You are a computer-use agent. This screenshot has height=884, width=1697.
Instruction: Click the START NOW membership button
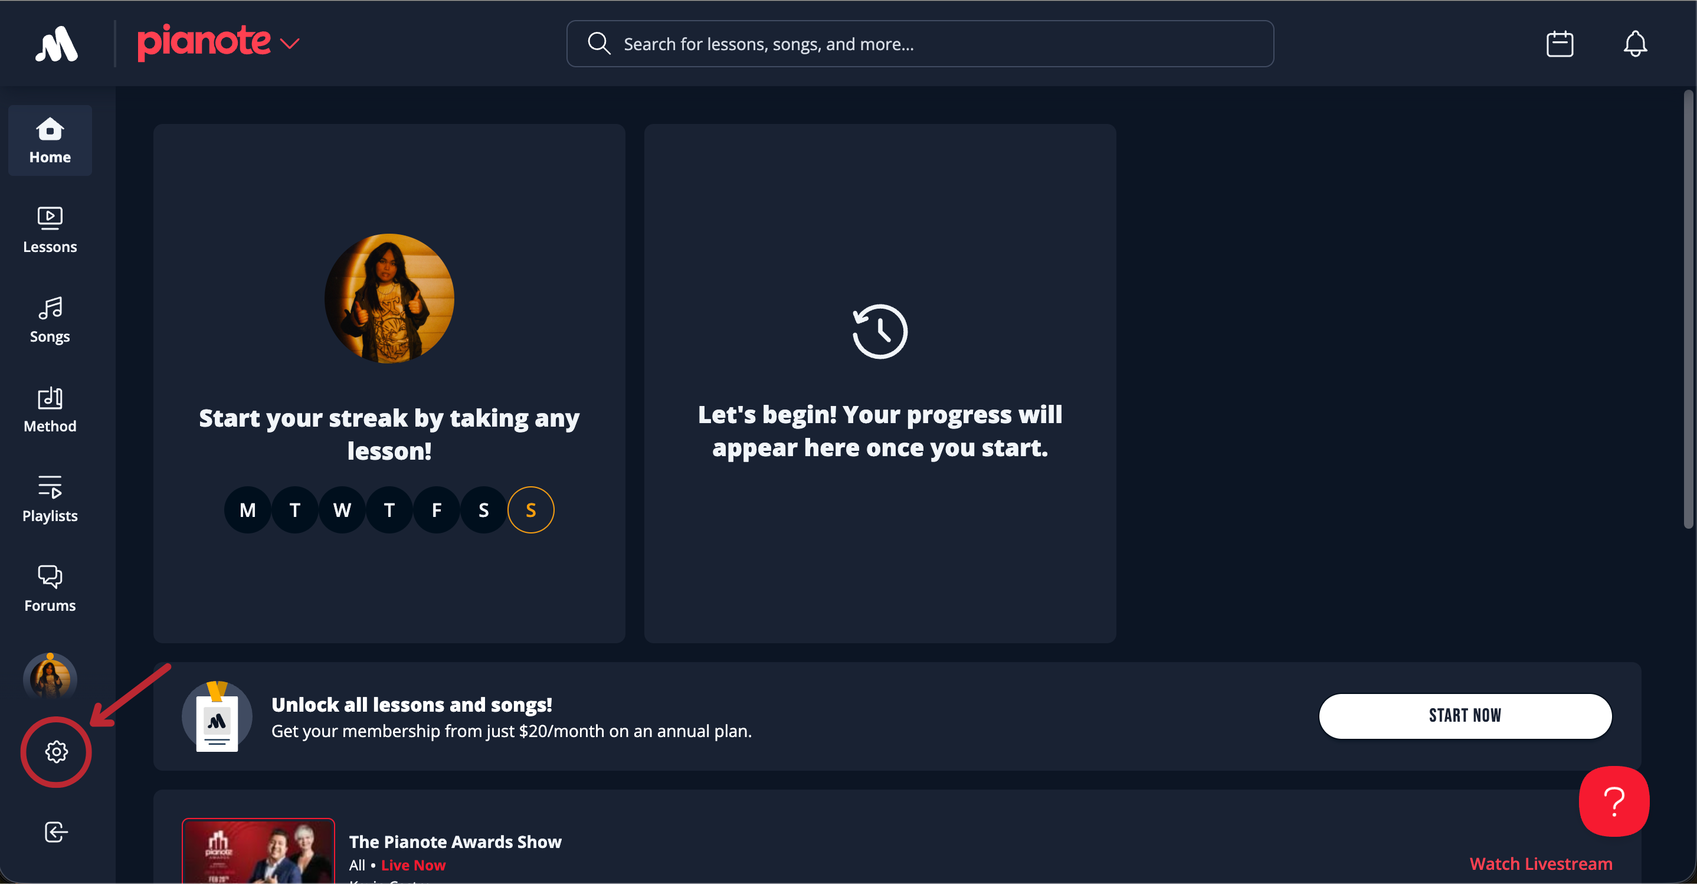[x=1465, y=716]
